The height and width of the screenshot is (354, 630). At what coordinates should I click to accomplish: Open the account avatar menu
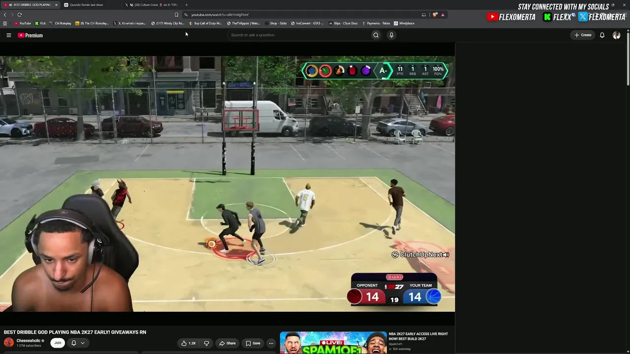coord(616,35)
